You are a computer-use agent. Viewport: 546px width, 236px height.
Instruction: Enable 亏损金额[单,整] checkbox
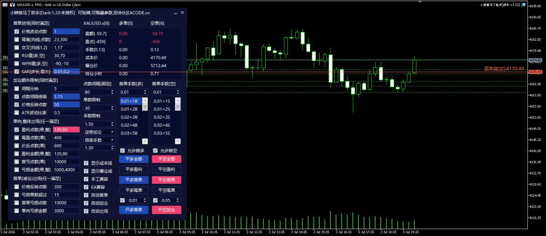point(16,170)
